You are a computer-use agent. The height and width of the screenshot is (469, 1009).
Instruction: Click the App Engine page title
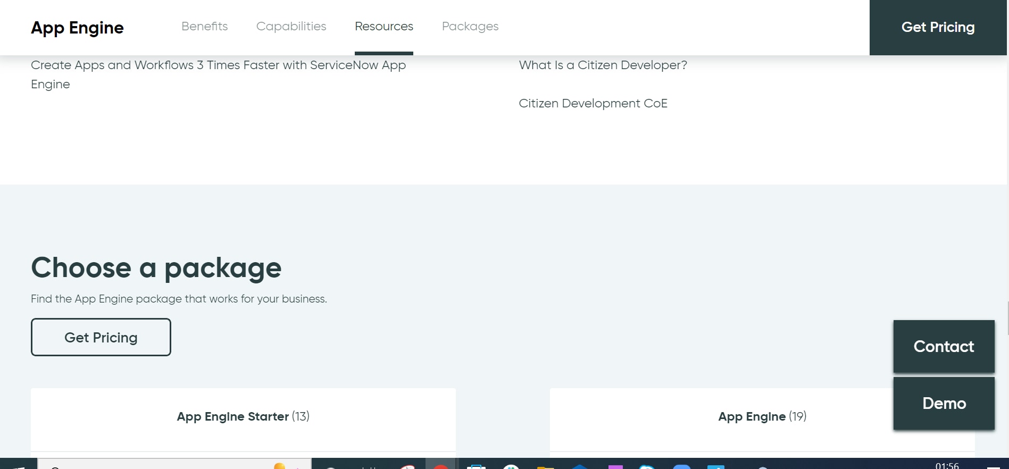[77, 28]
